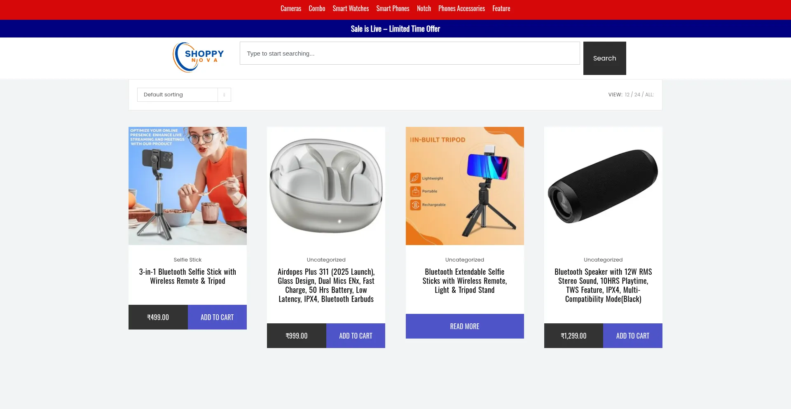Open the Default sorting dropdown arrow
The width and height of the screenshot is (791, 409).
coord(224,95)
